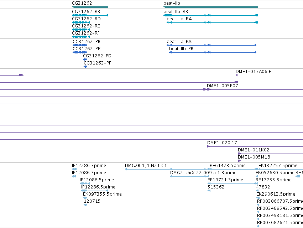Select the RP003682621.5prime EST
Image resolution: width=303 pixels, height=228 pixels.
[x=280, y=223]
